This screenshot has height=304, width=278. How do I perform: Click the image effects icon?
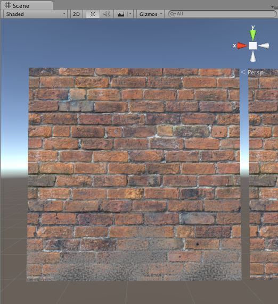pyautogui.click(x=121, y=14)
